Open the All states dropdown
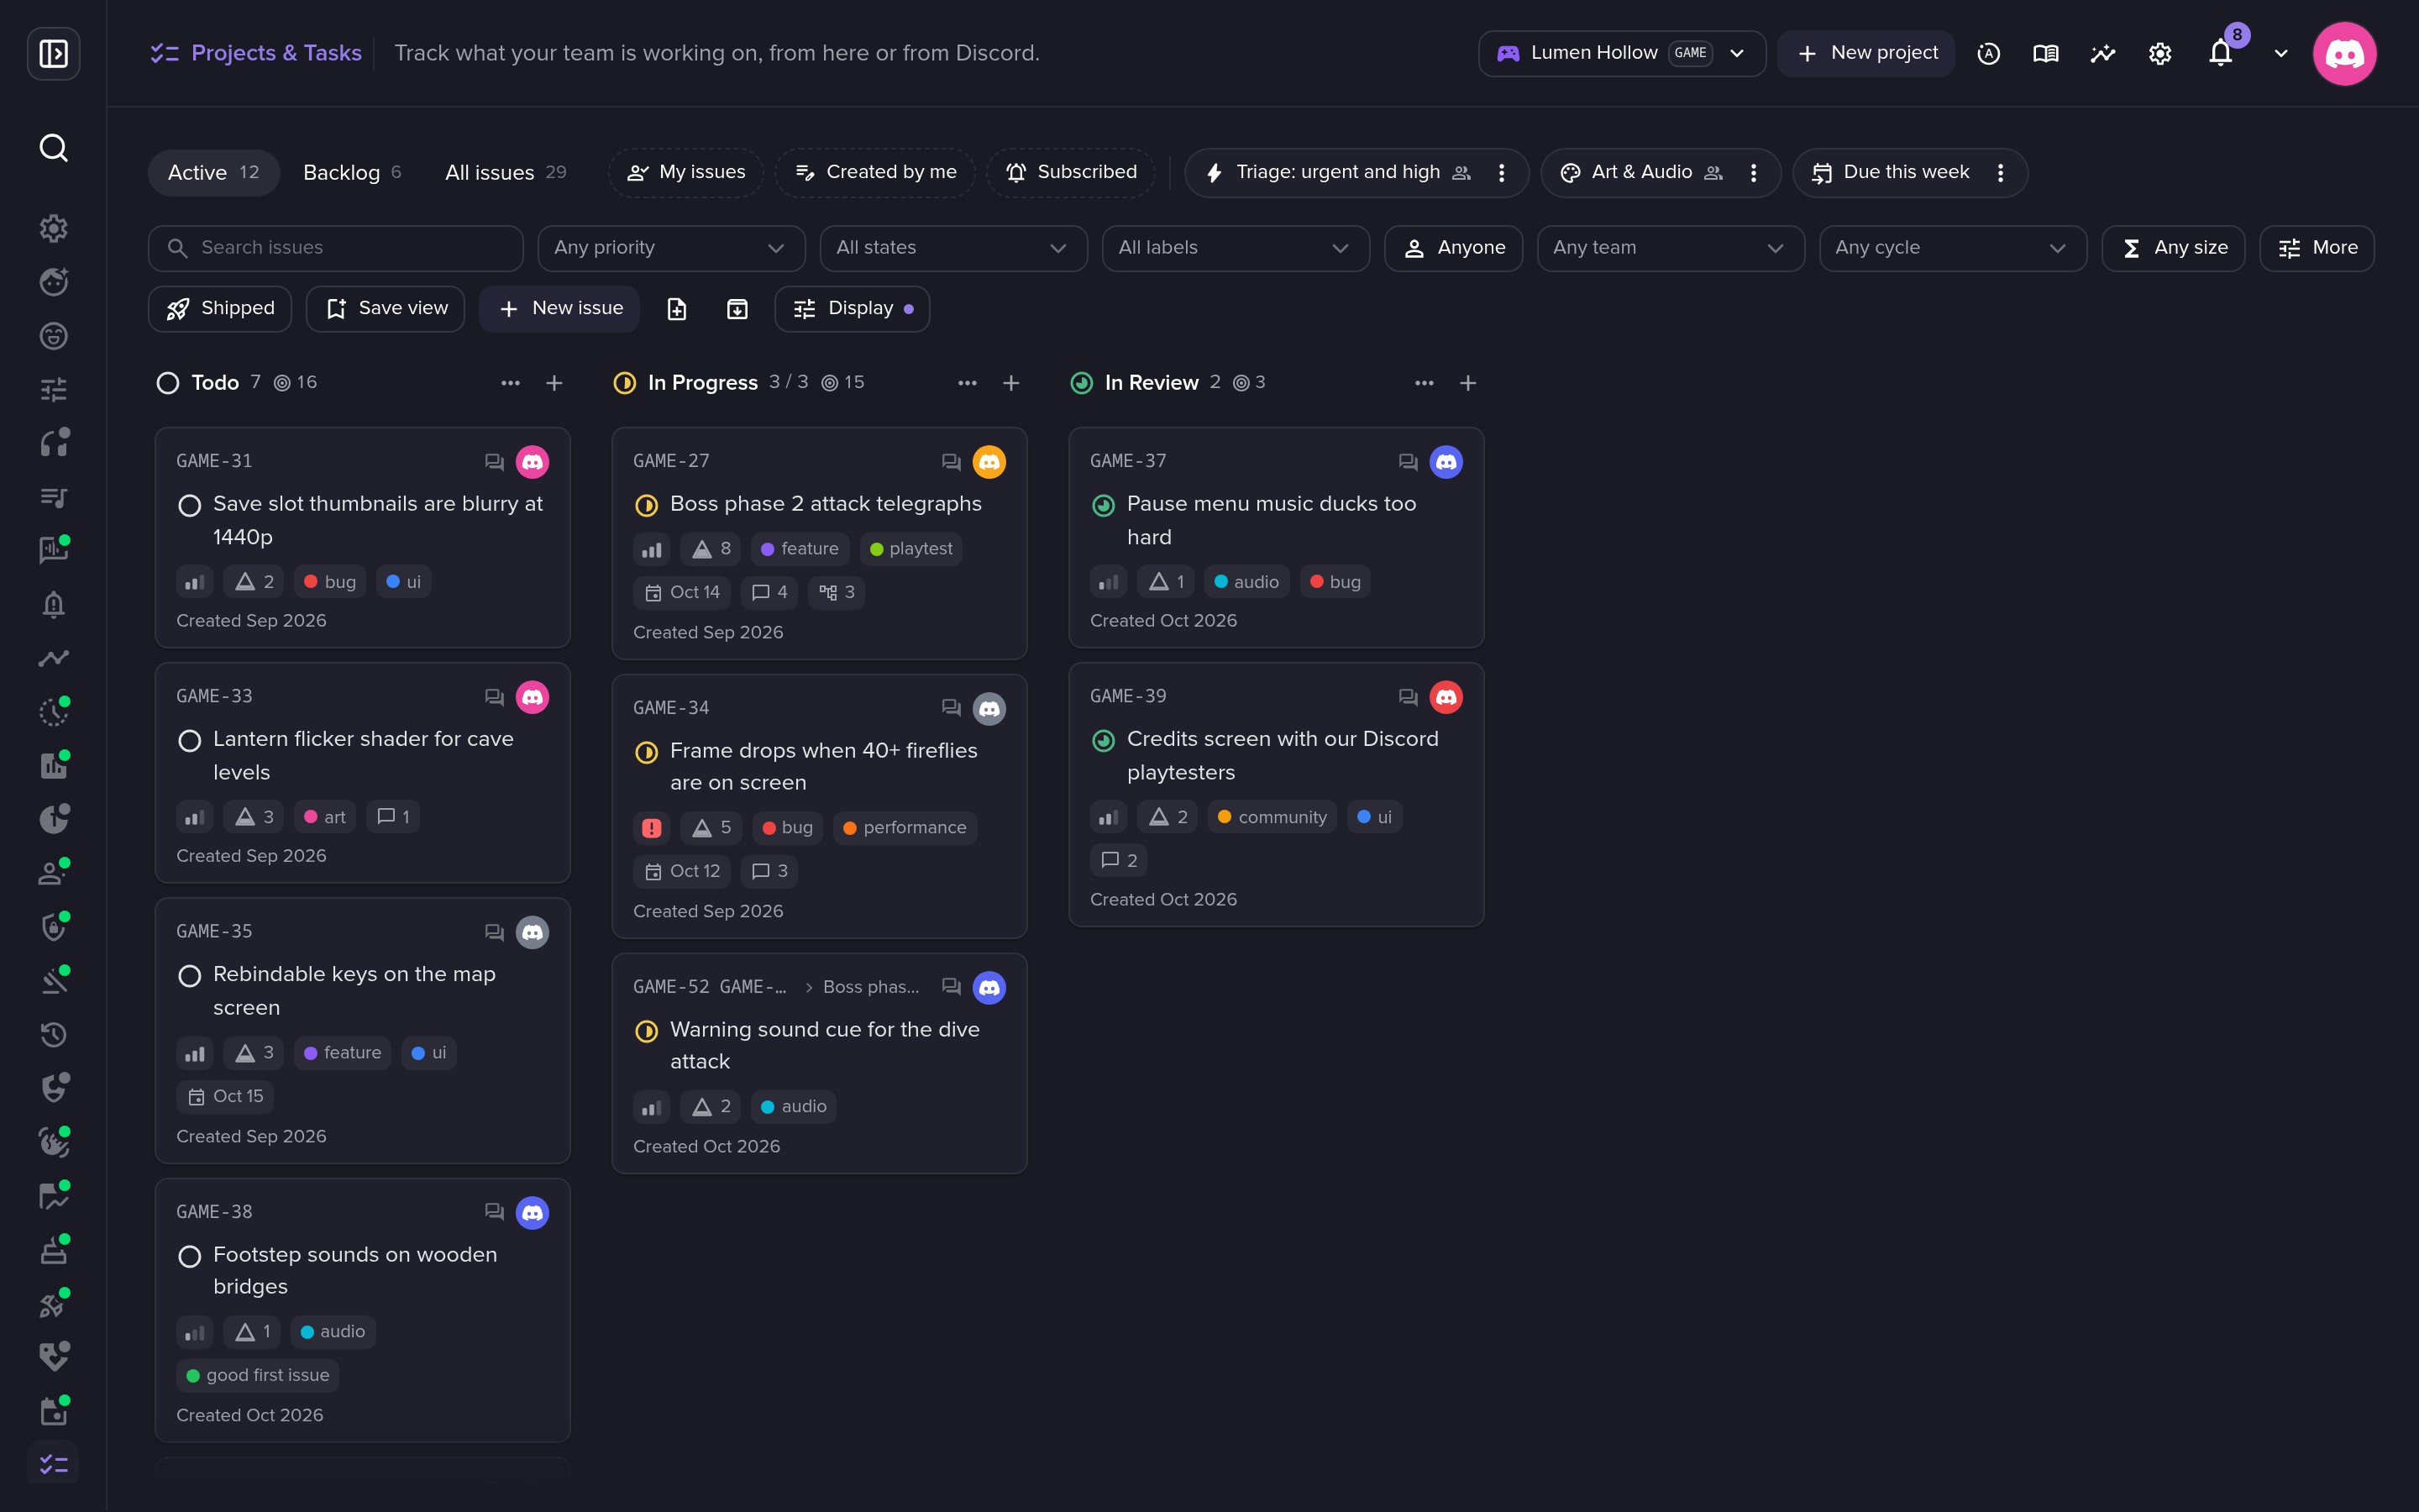 tap(952, 248)
